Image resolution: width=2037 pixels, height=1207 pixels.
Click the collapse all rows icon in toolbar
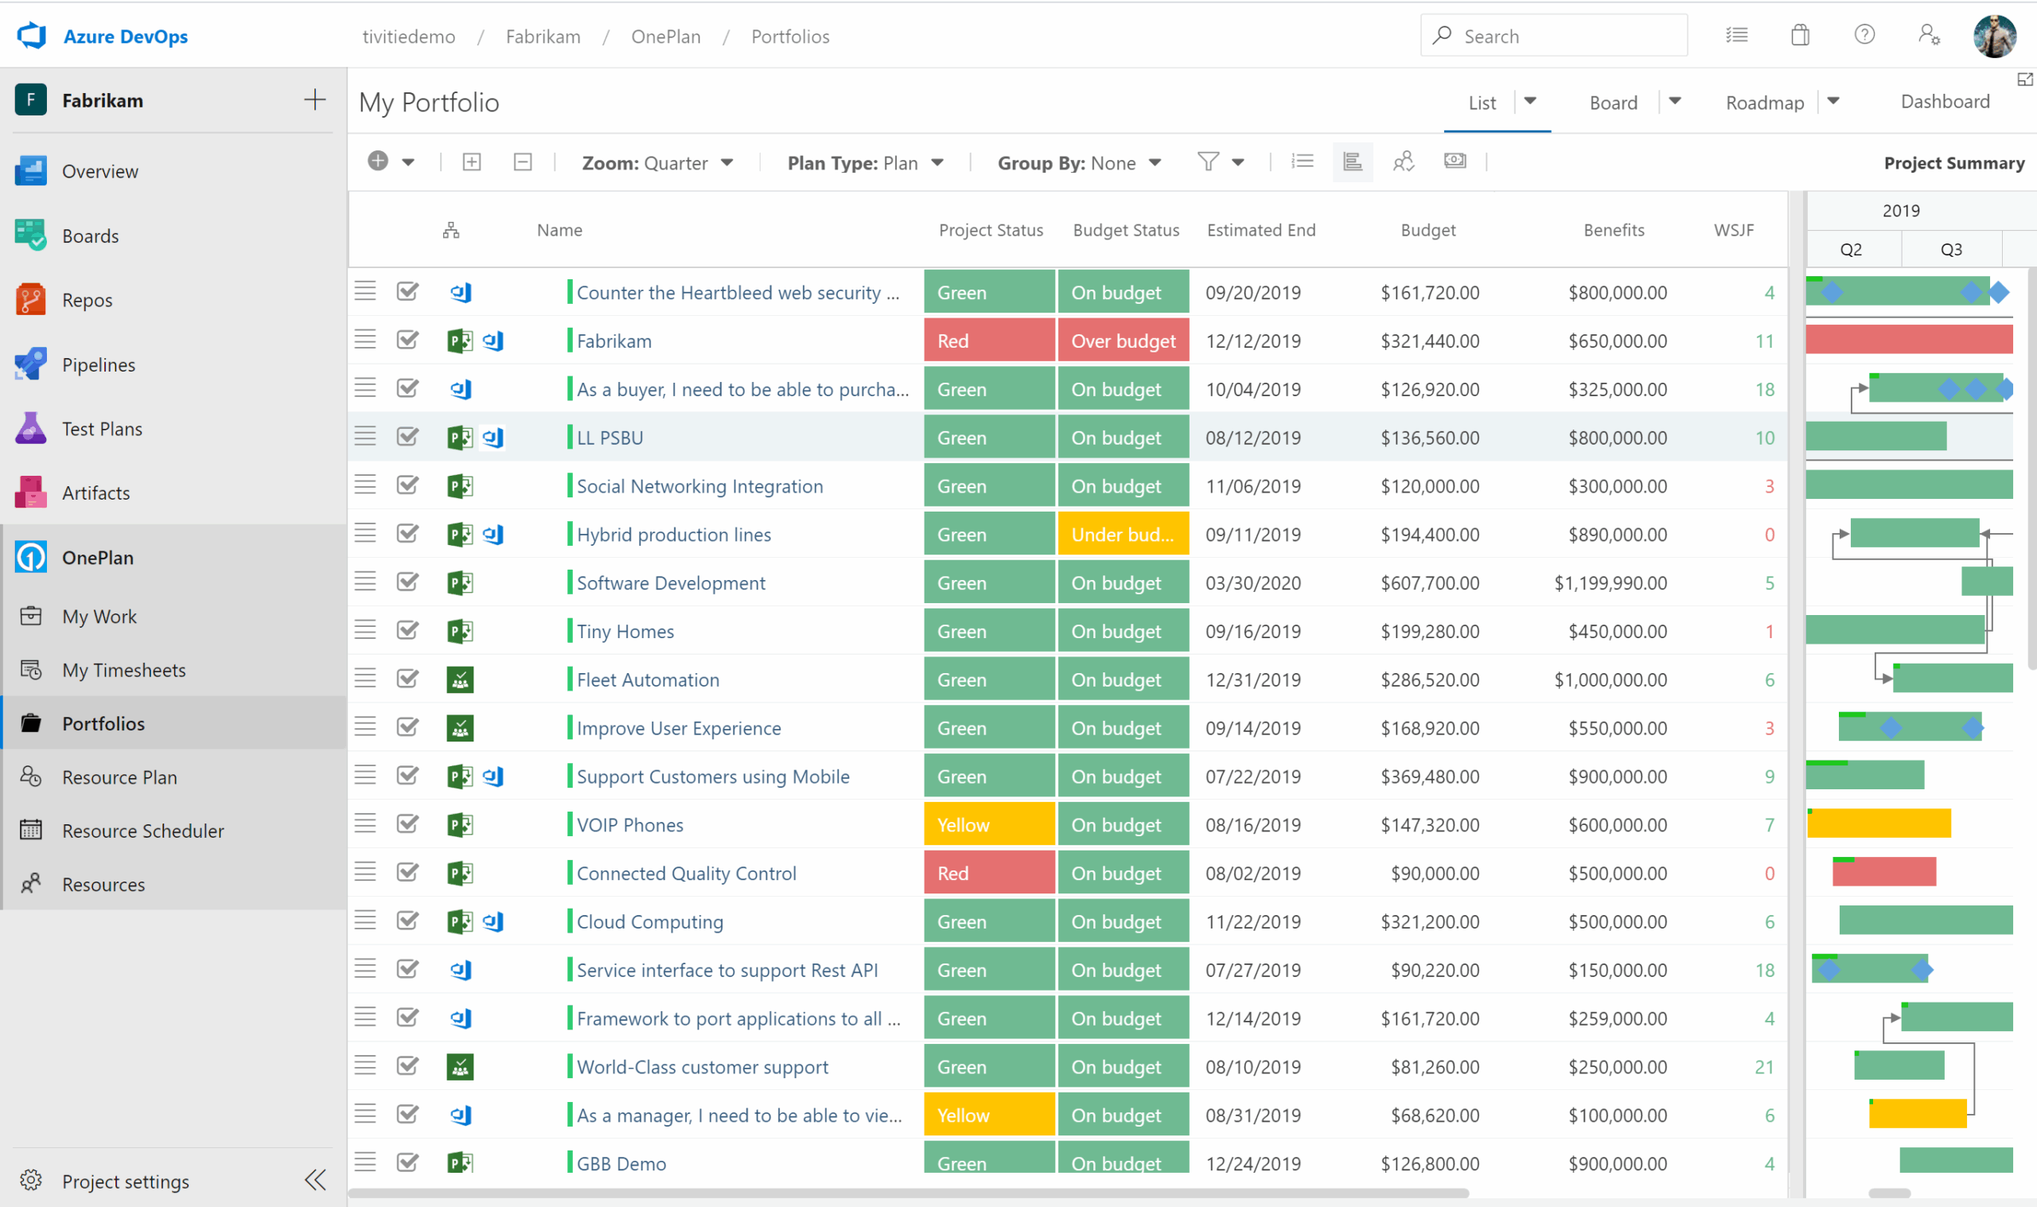tap(523, 162)
